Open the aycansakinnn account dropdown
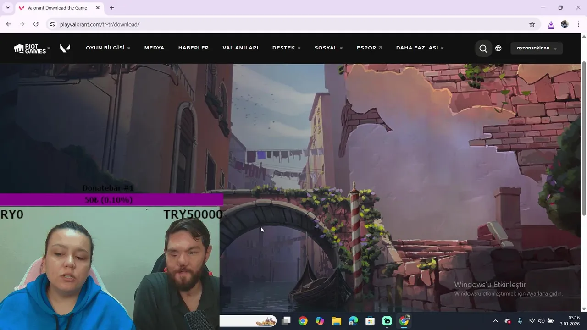This screenshot has width=587, height=330. pyautogui.click(x=537, y=48)
